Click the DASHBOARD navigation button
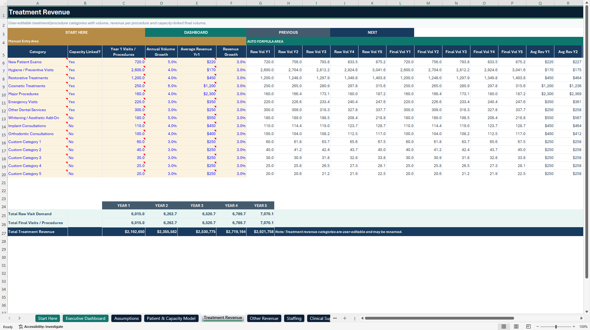 point(196,33)
